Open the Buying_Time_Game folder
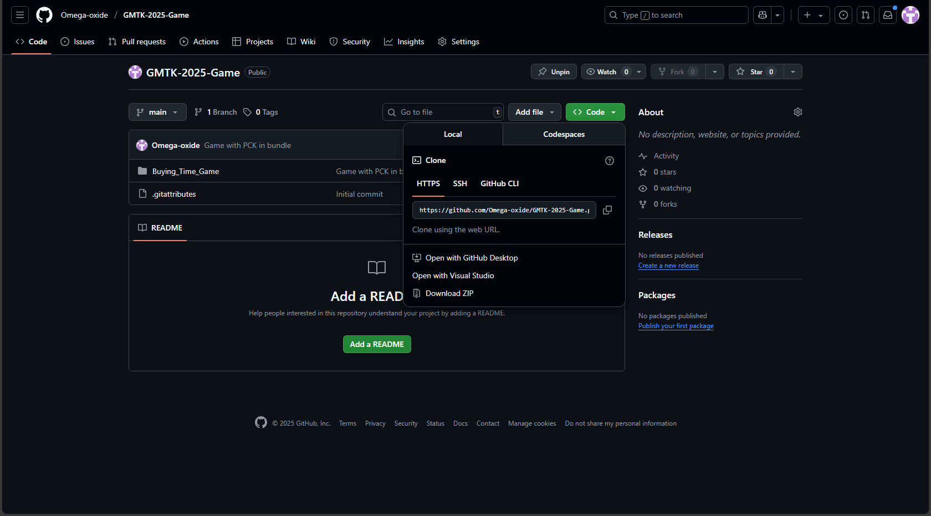The height and width of the screenshot is (516, 931). coord(186,171)
